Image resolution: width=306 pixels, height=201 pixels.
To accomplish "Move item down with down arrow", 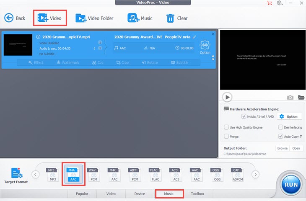I will click(213, 59).
